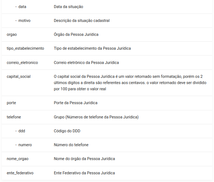Viewport: 214px width, 182px height.
Task: Select the 'motivo' field name
Action: (x=24, y=20)
